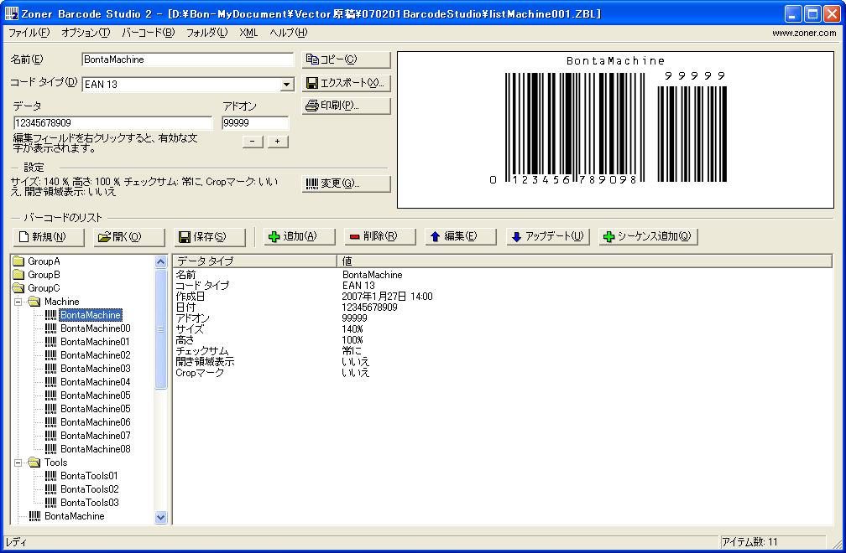This screenshot has width=846, height=553.
Task: Click the Zoner Barcode Studio title bar icon
Action: pos(12,13)
